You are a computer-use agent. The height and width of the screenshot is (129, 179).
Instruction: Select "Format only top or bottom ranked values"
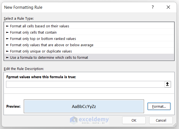pos(43,39)
